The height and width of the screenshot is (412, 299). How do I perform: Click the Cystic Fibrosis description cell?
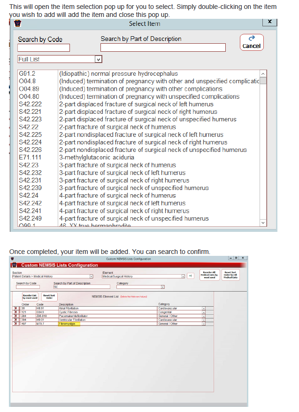coord(107,312)
